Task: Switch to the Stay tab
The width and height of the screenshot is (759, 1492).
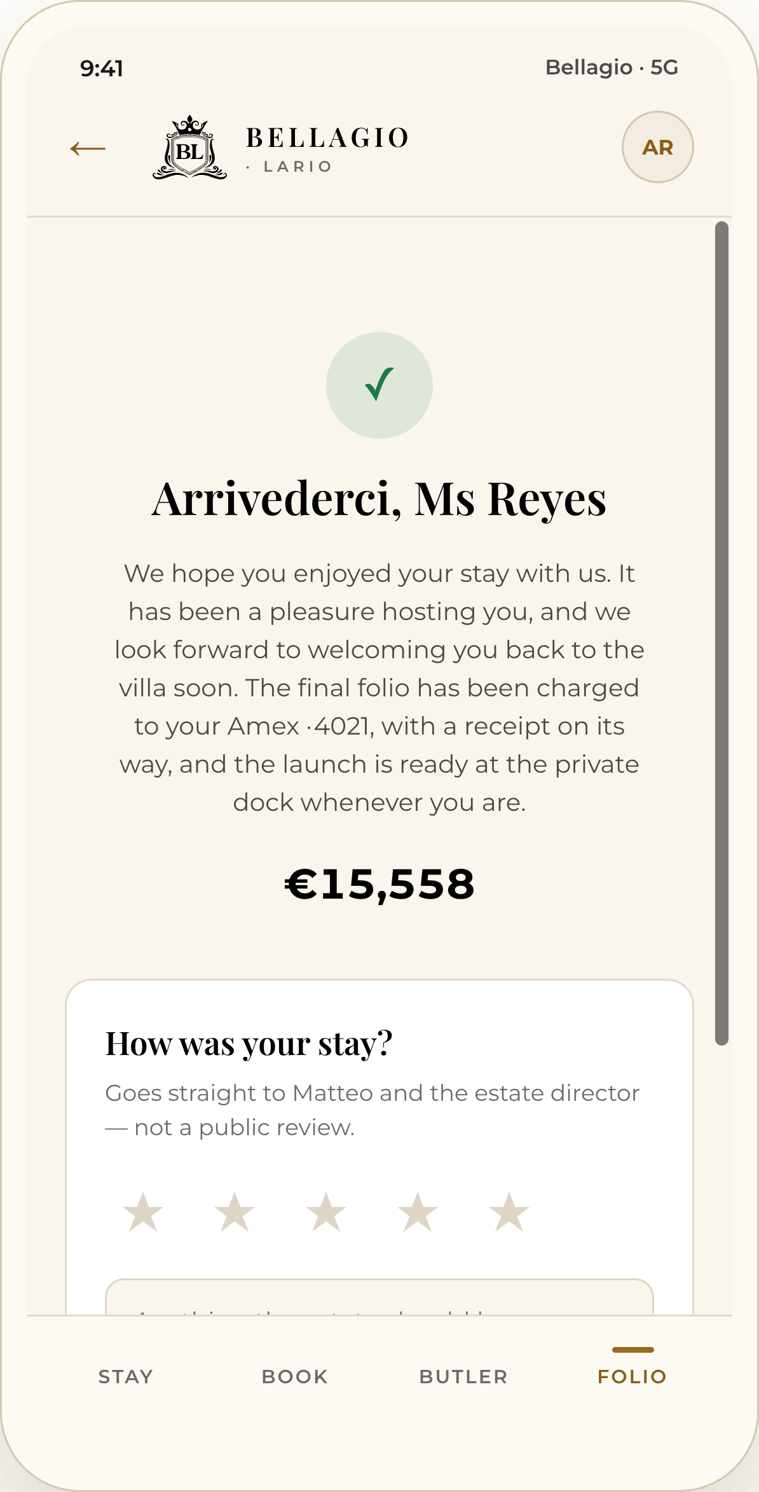Action: (x=126, y=1376)
